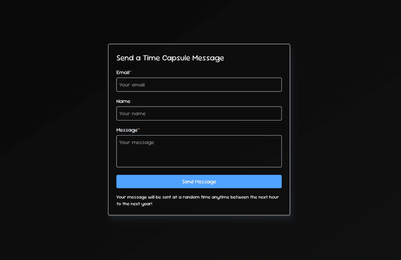401x260 pixels.
Task: Click the "to the next year!" text line
Action: pos(134,204)
